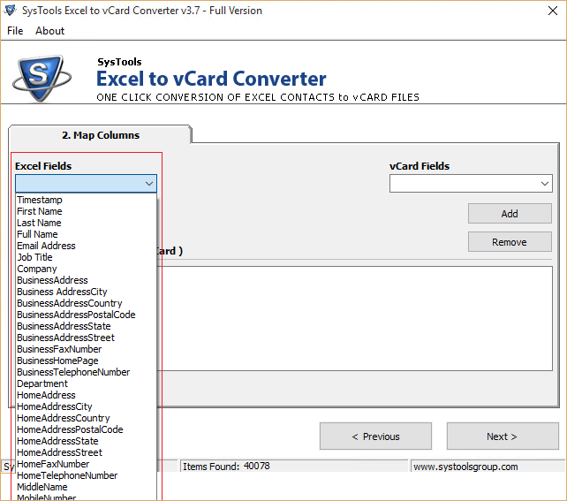Select BusinessFaxNumber in the list
This screenshot has width=567, height=501.
click(x=86, y=349)
